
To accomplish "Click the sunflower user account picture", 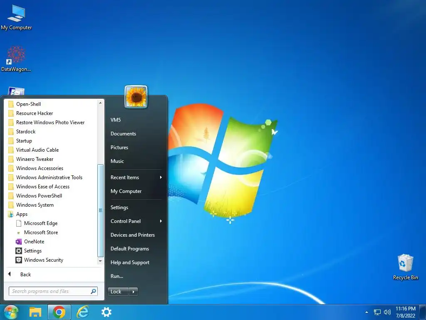I will 136,97.
